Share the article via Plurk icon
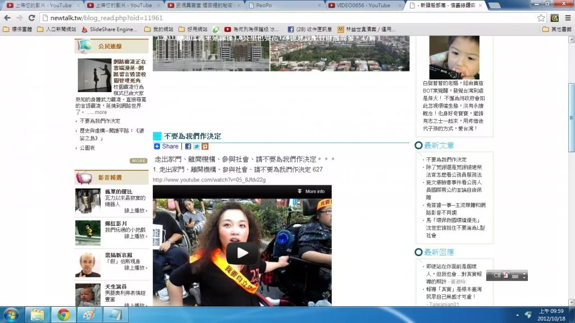Screen dimensions: 575x323 [205, 147]
